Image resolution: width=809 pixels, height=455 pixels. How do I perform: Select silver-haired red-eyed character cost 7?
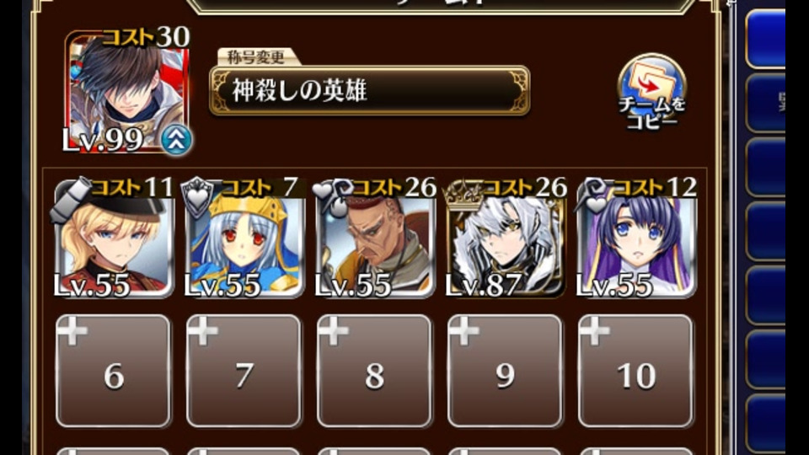[244, 239]
